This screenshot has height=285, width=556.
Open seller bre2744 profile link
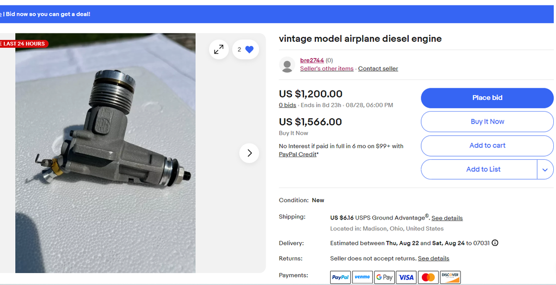pyautogui.click(x=312, y=61)
